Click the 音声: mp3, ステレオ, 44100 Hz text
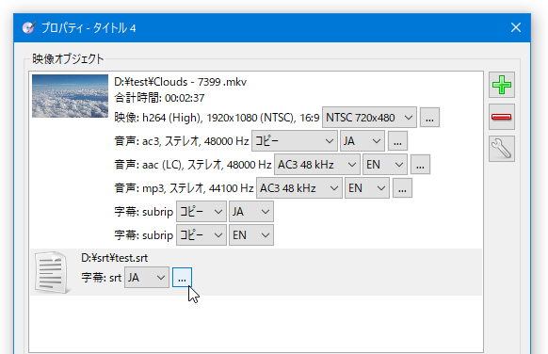 [184, 188]
